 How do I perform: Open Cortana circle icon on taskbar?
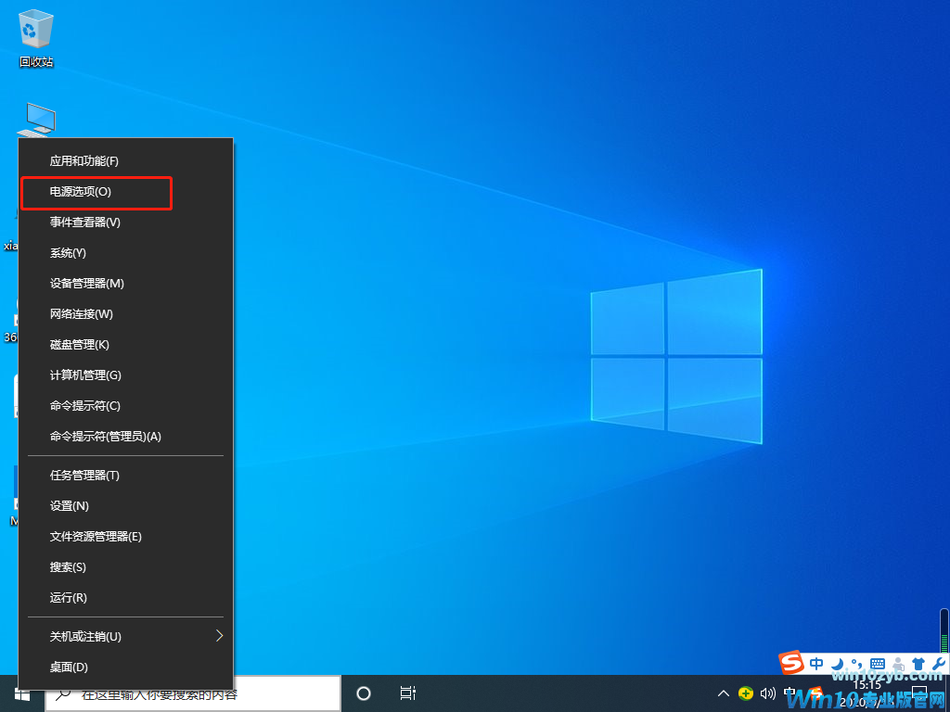click(364, 693)
